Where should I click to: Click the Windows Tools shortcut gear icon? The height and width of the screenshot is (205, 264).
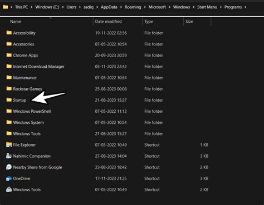pos(9,189)
